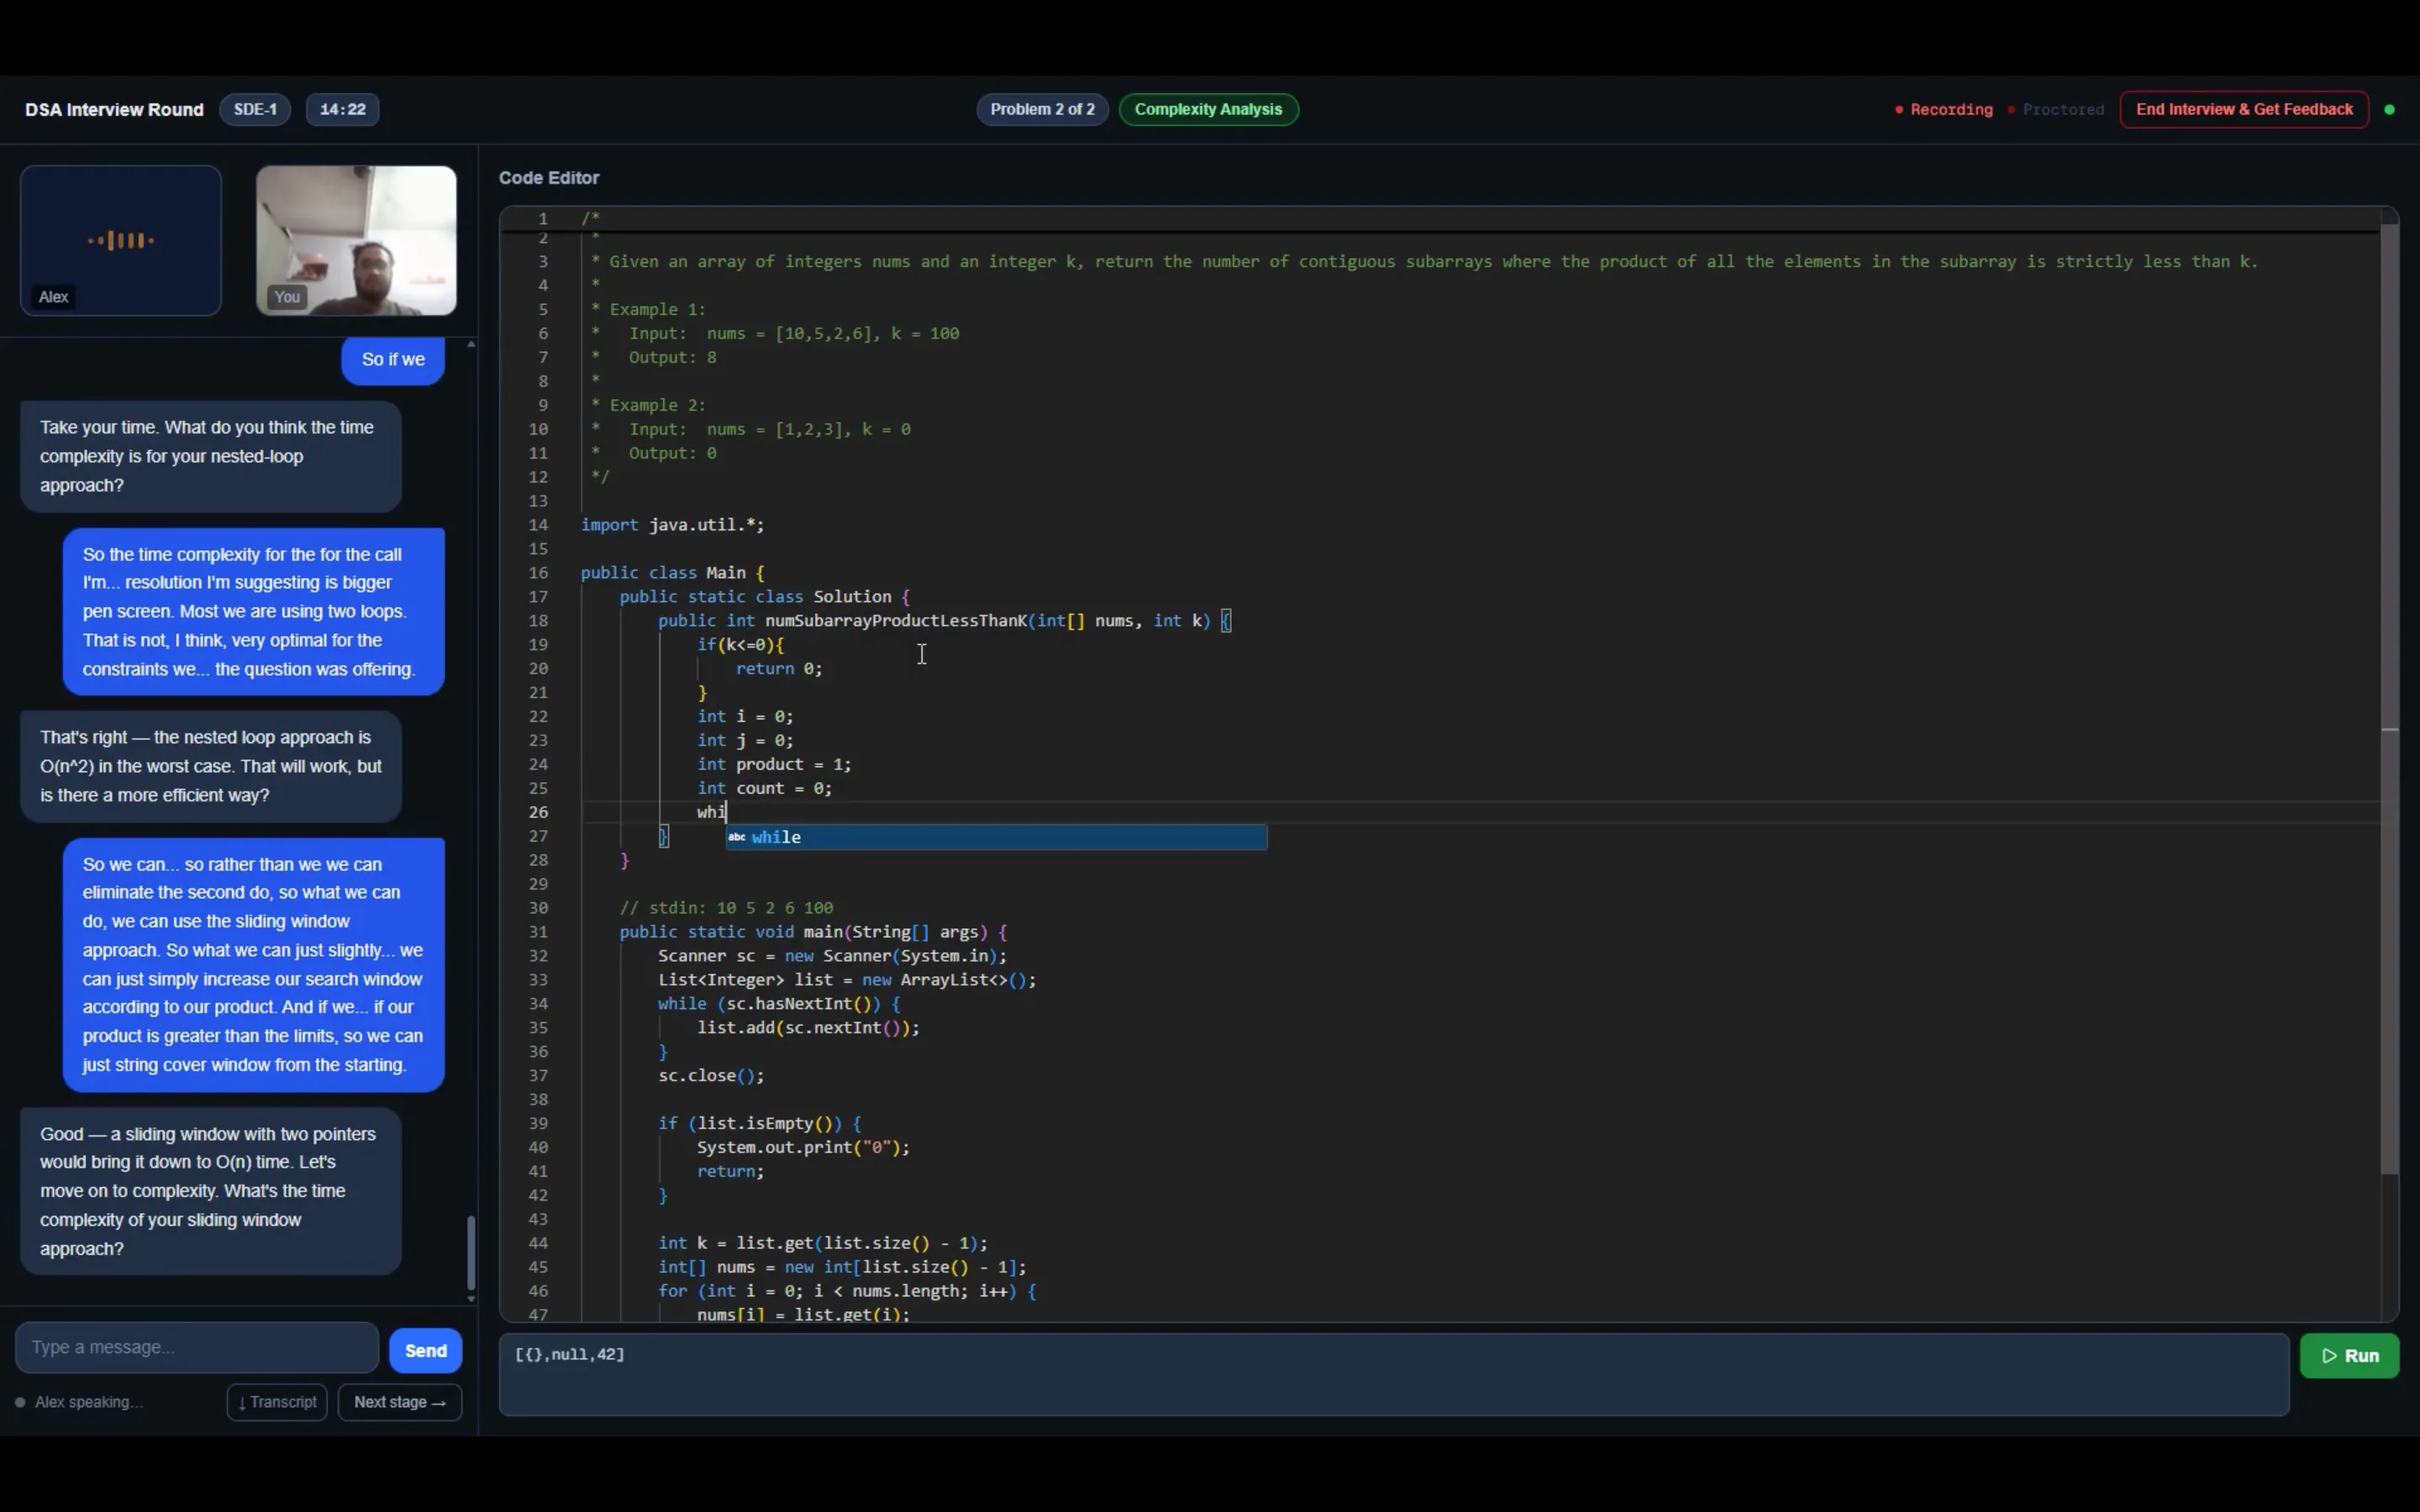Click the abc icon in autocomplete suggestion
2420x1512 pixels.
click(x=737, y=837)
